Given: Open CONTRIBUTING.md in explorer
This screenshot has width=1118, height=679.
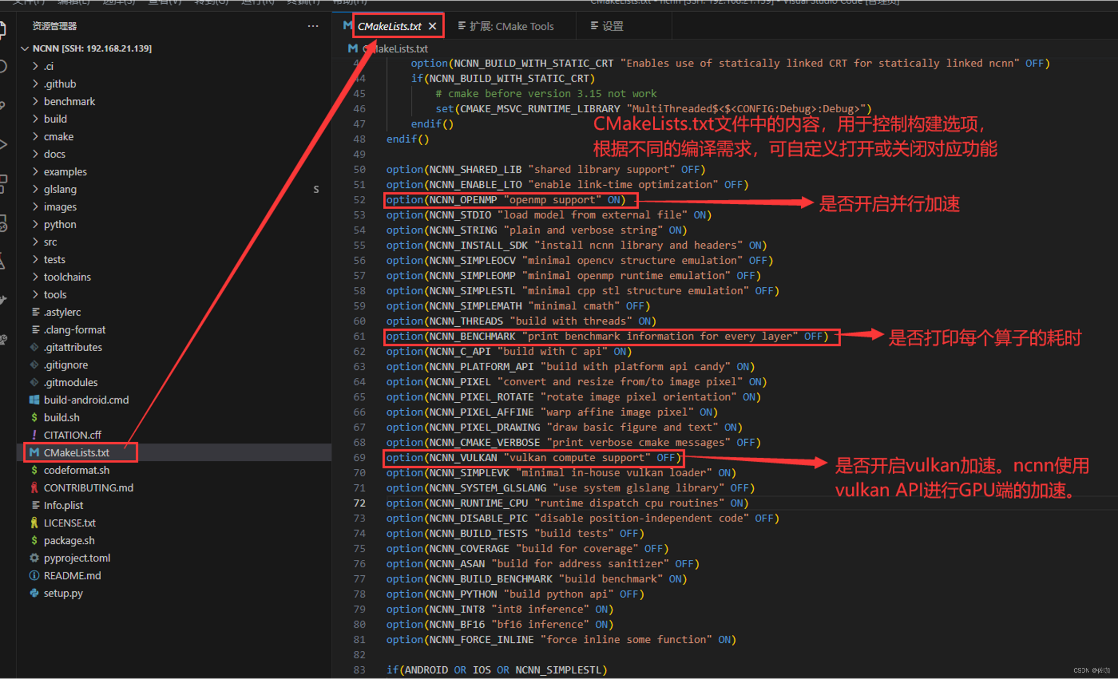Looking at the screenshot, I should point(88,487).
